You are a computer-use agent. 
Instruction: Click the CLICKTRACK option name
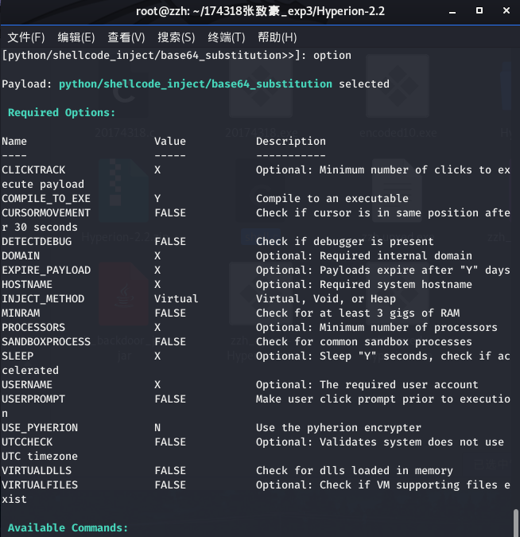pos(33,170)
